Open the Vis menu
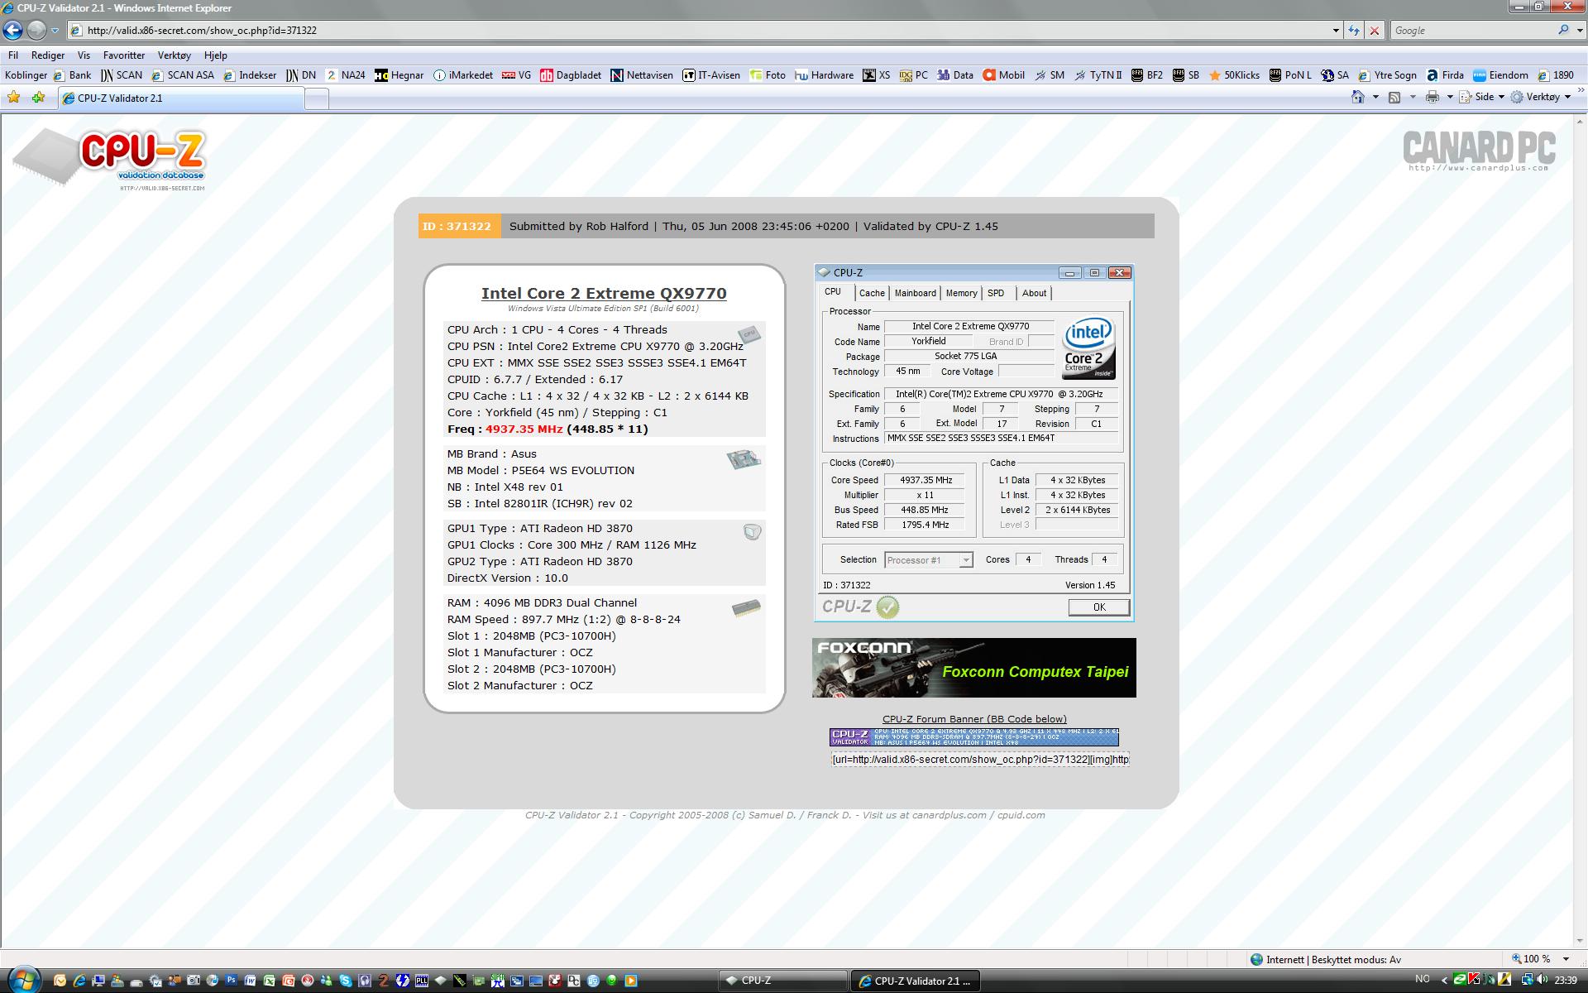 point(84,55)
